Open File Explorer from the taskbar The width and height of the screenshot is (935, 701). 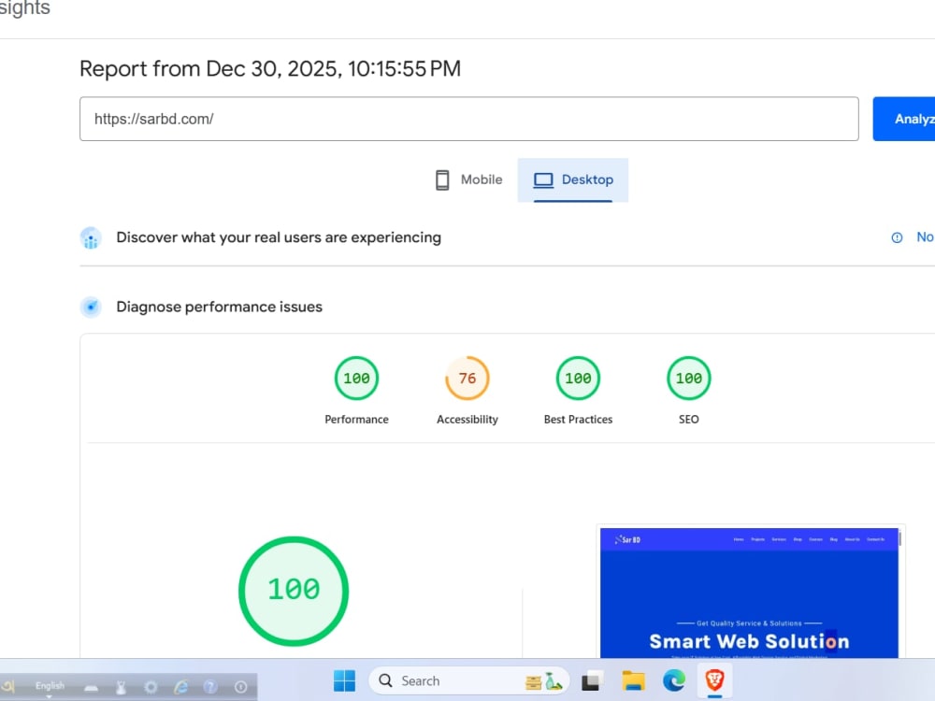tap(633, 680)
